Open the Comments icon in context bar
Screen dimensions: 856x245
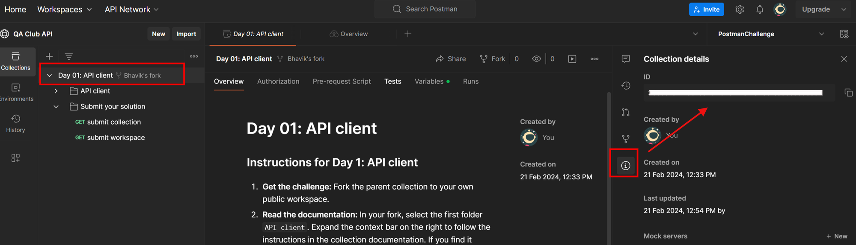tap(626, 59)
